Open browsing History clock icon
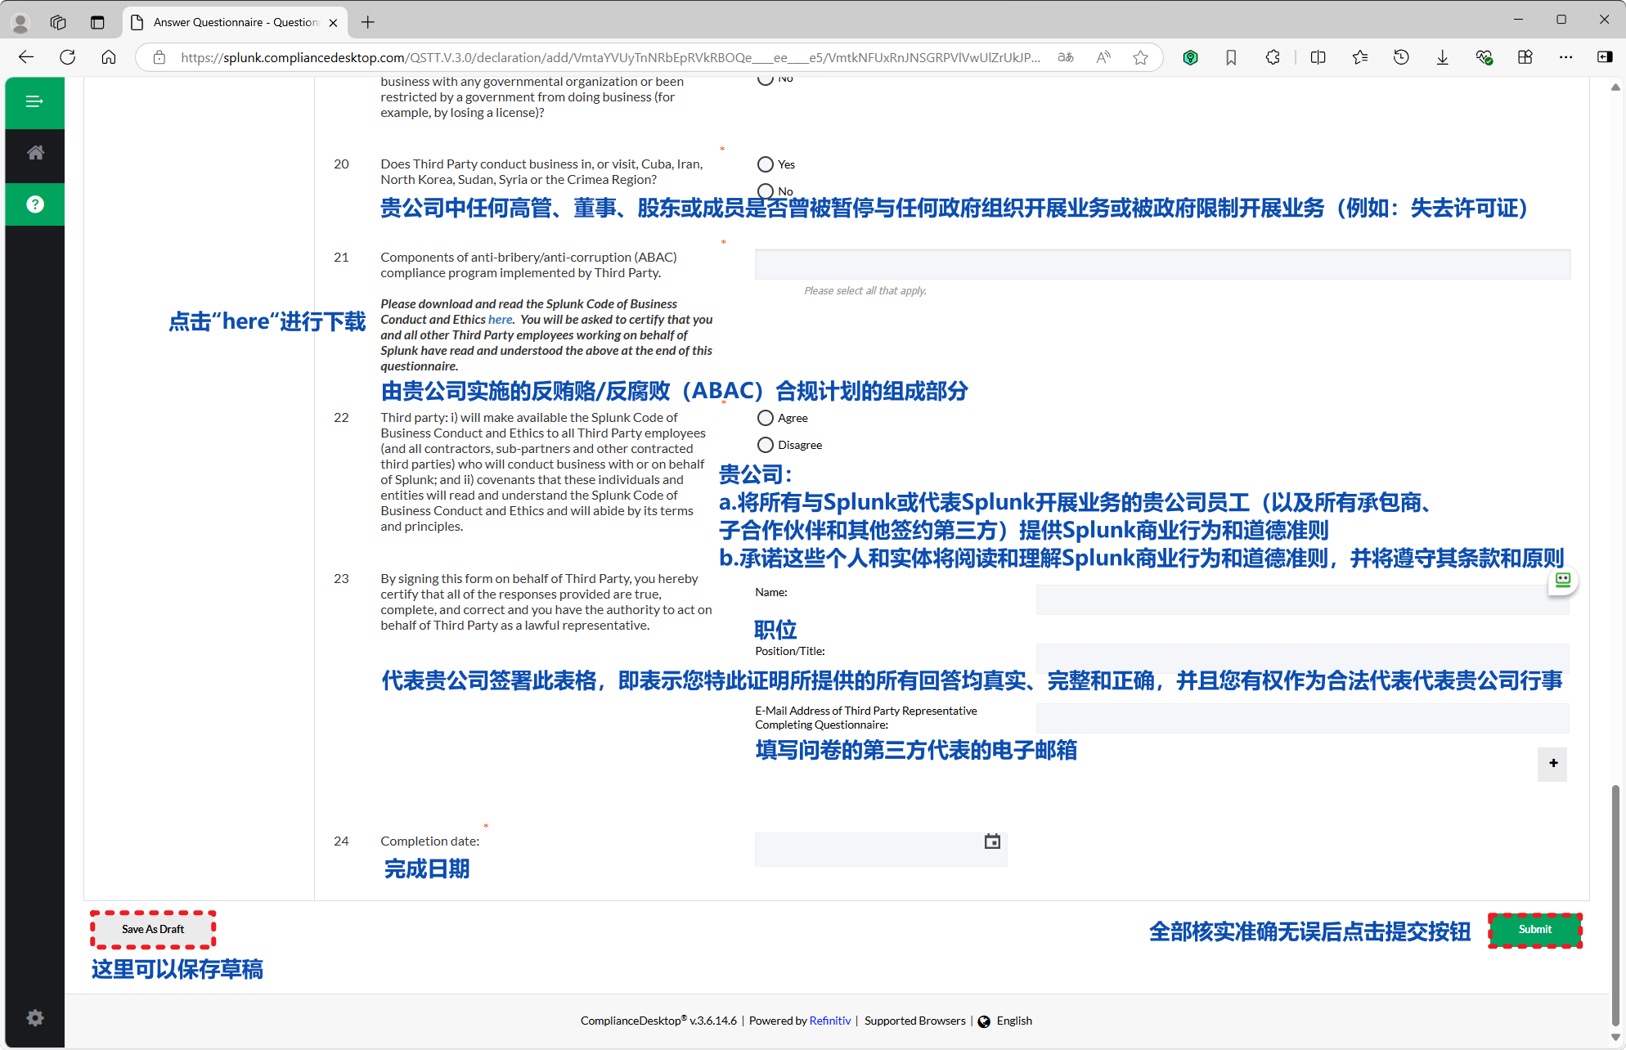The height and width of the screenshot is (1050, 1626). pos(1401,57)
